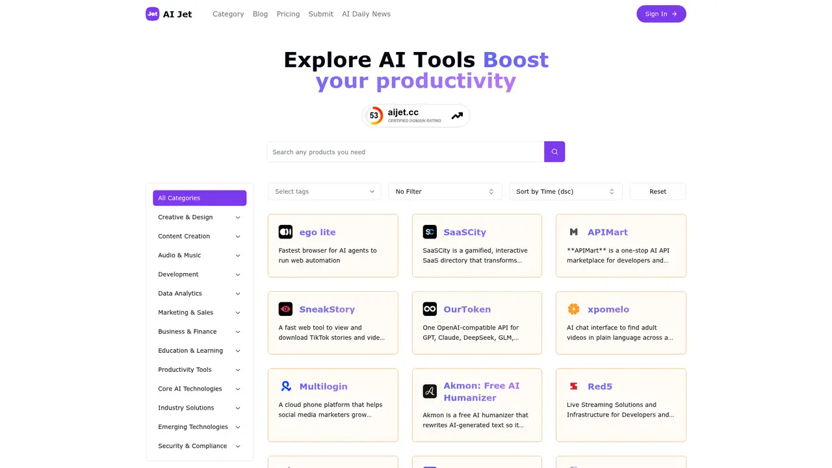
Task: Expand the Marketing & Sales category
Action: click(x=200, y=313)
